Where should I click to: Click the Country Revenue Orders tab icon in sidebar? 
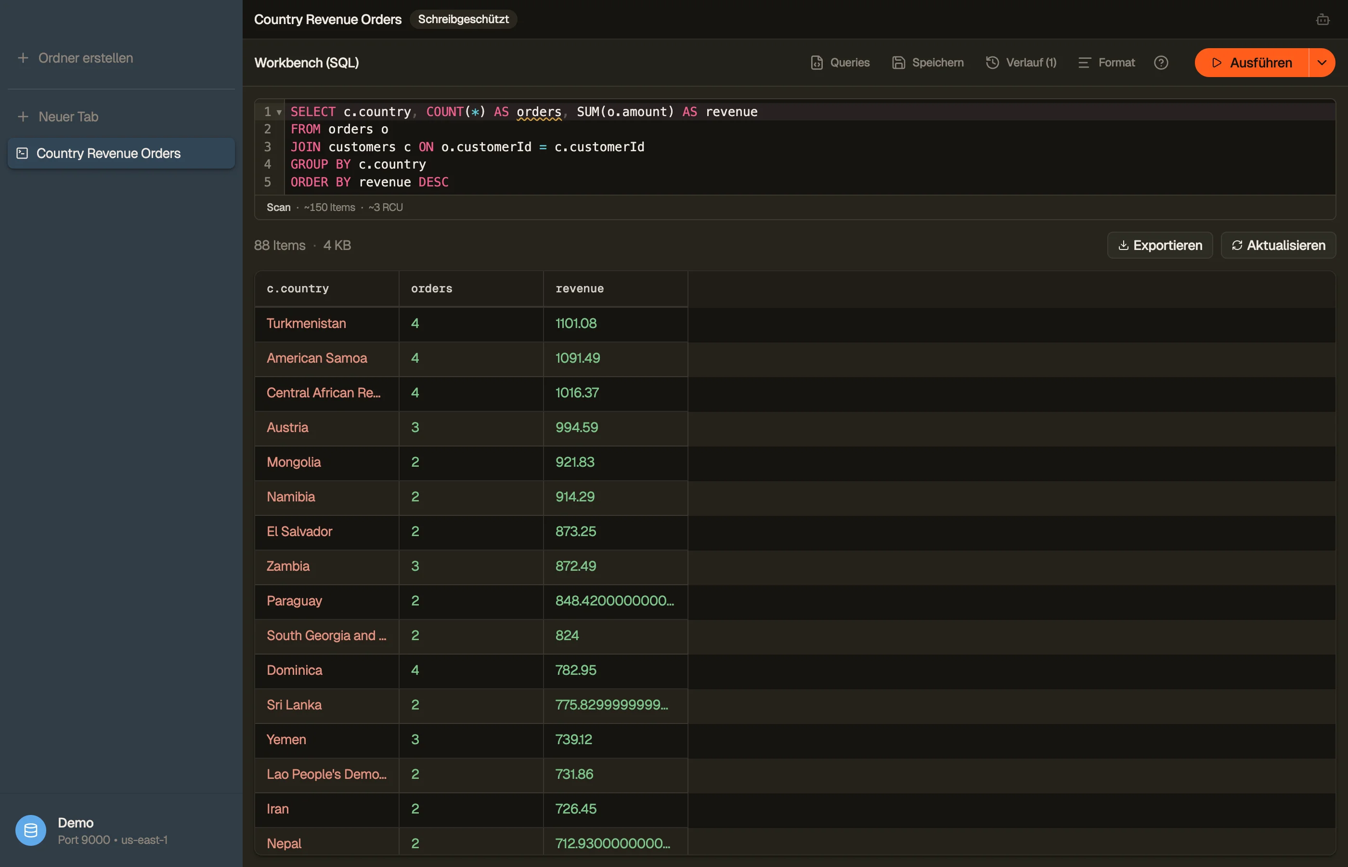click(23, 153)
